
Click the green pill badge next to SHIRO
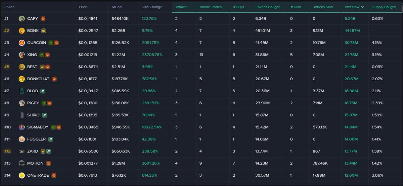(45, 115)
